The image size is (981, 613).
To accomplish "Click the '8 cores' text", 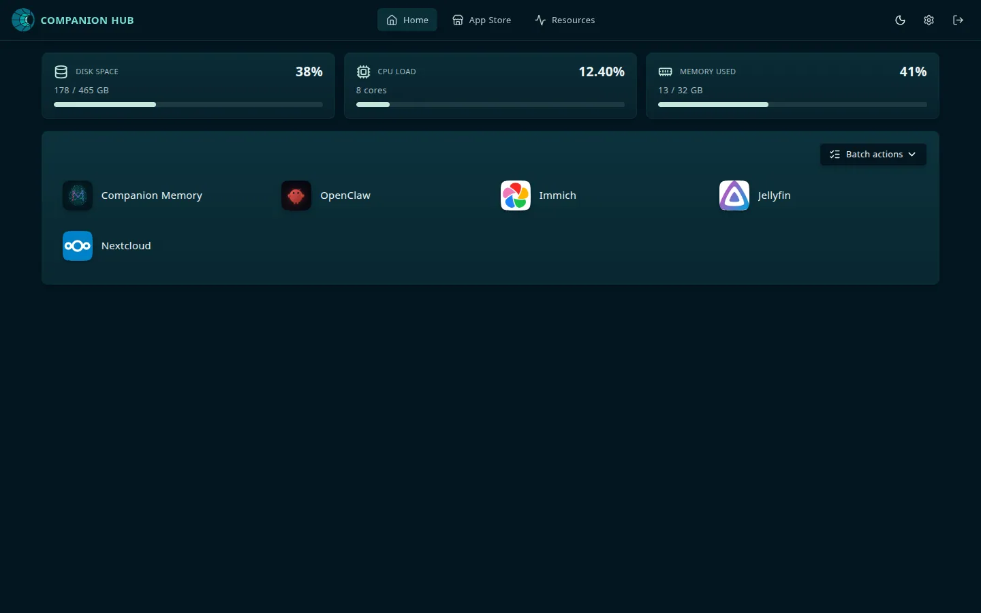I will tap(371, 90).
